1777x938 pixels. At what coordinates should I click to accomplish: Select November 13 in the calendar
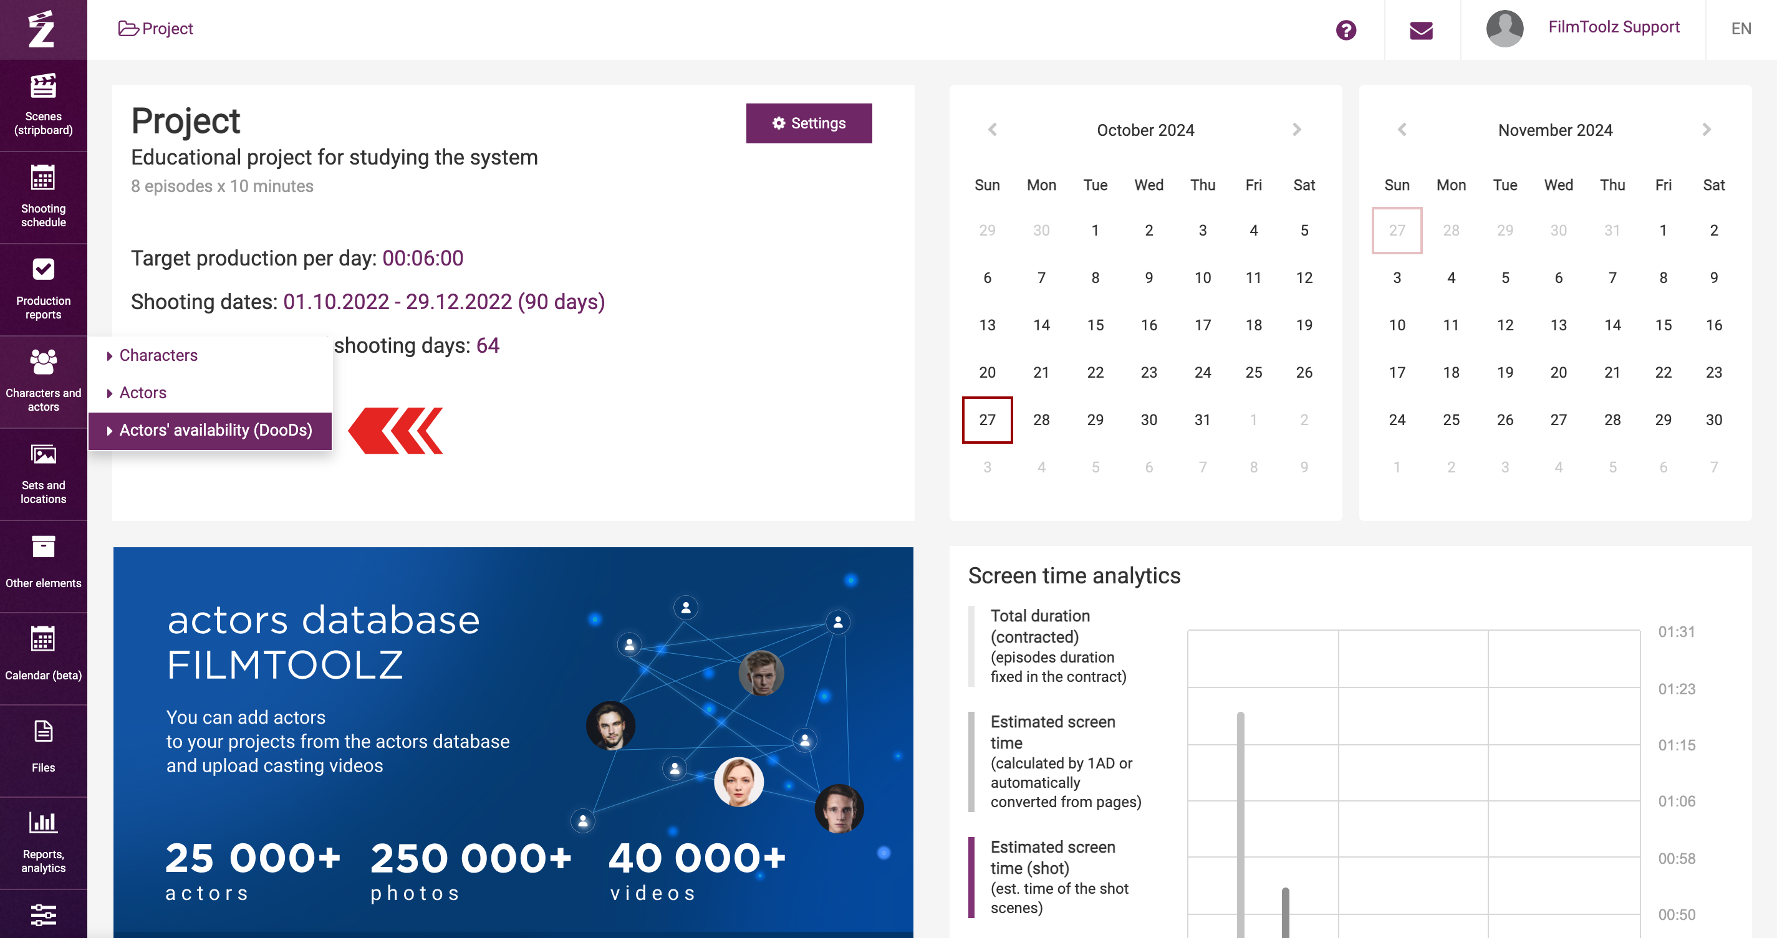[x=1558, y=325]
